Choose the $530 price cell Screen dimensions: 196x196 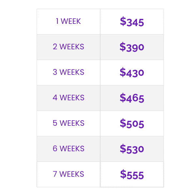pos(132,149)
